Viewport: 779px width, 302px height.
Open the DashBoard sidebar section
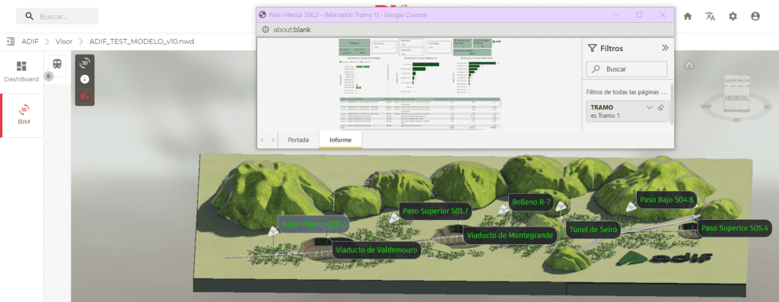pyautogui.click(x=21, y=72)
